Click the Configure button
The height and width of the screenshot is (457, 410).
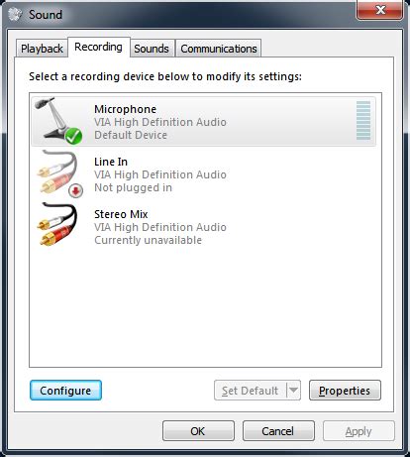pyautogui.click(x=65, y=391)
